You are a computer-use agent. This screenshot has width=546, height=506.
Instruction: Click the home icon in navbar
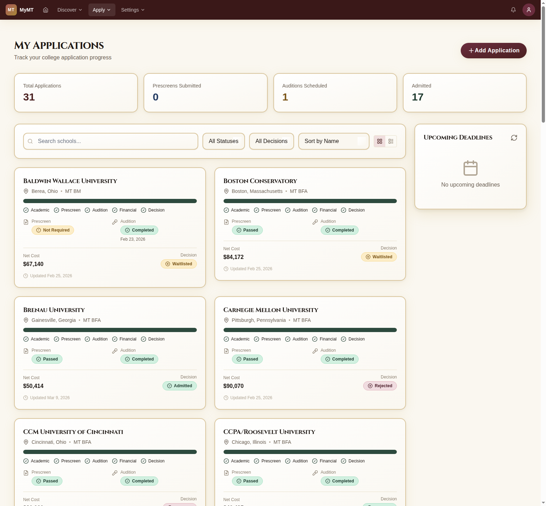[46, 10]
